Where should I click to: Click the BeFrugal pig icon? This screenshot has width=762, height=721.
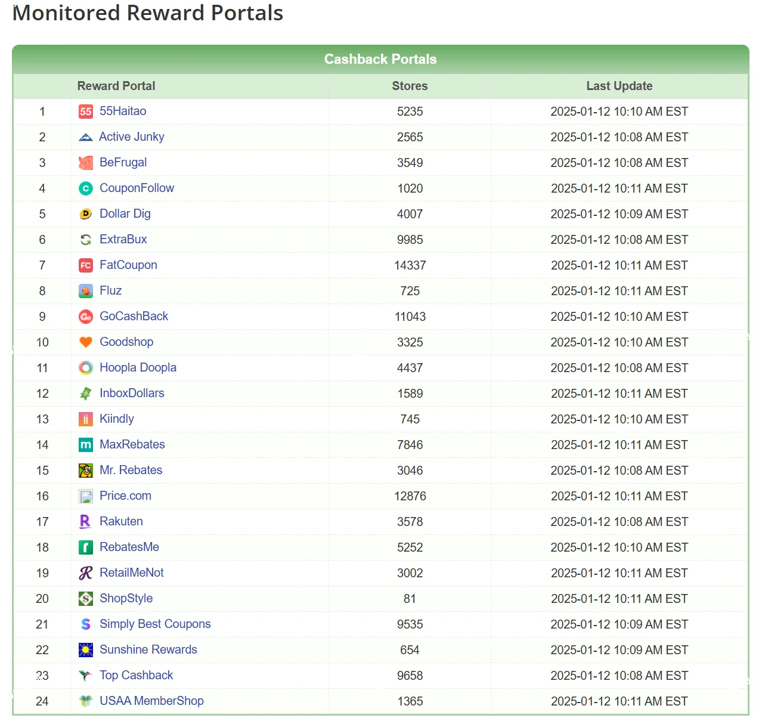click(x=86, y=163)
